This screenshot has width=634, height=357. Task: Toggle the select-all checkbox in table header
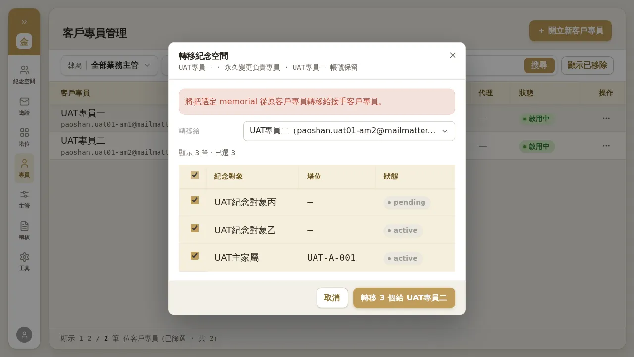pyautogui.click(x=195, y=175)
